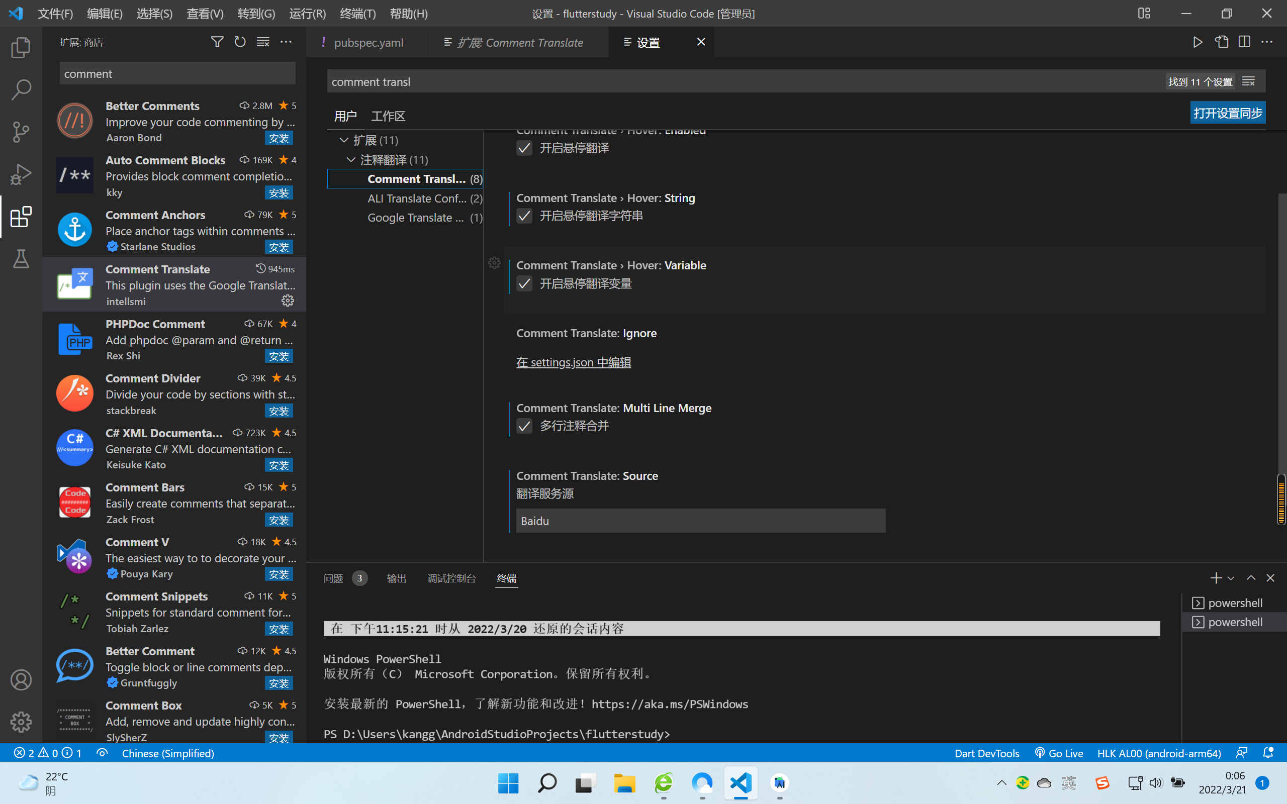Image resolution: width=1287 pixels, height=804 pixels.
Task: Switch to 调试控制台 panel tab
Action: (451, 578)
